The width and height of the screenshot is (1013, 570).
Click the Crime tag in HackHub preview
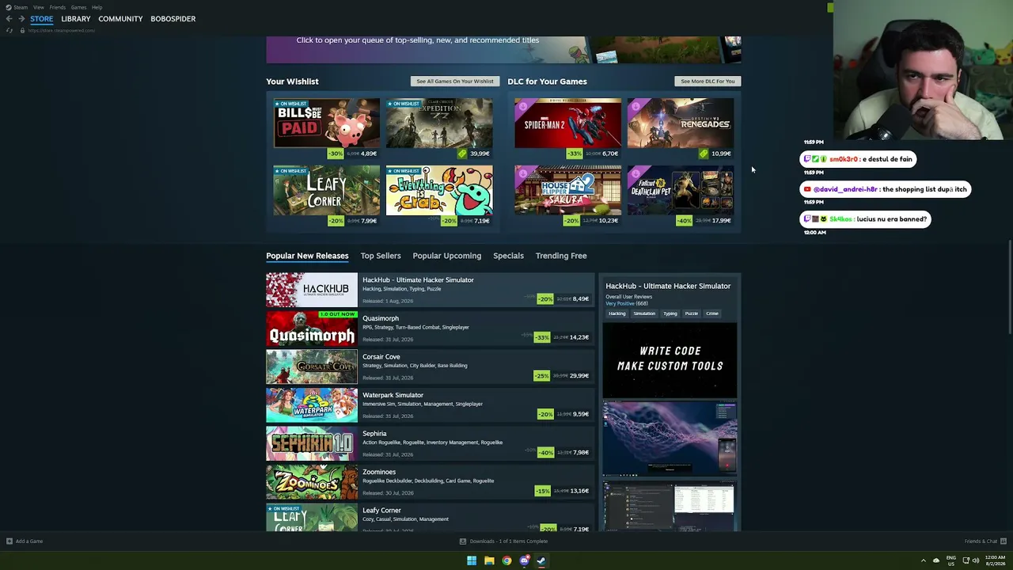[x=712, y=313]
